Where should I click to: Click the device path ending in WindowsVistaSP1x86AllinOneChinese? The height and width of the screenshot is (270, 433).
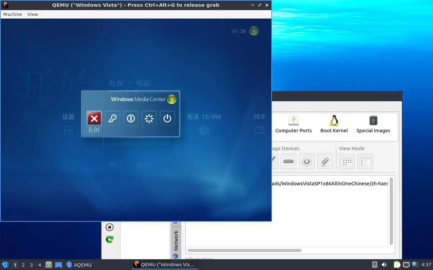click(330, 184)
